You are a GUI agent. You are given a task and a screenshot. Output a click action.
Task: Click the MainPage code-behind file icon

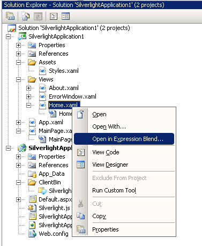42,139
